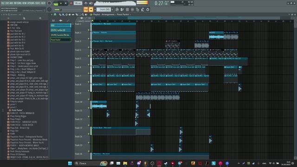Toggle Pattern/Song mode switch
Image resolution: width=297 pixels, height=167 pixels.
pos(56,4)
